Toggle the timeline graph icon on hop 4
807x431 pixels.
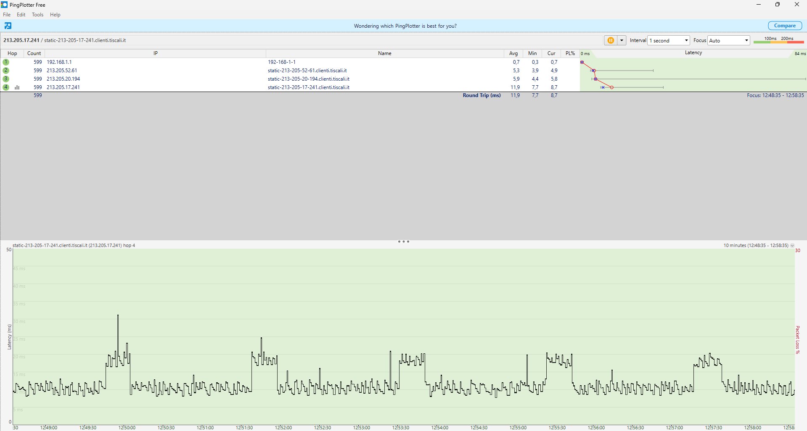[x=17, y=87]
